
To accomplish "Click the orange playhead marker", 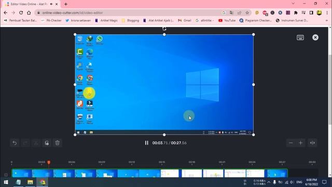I will 49,162.
